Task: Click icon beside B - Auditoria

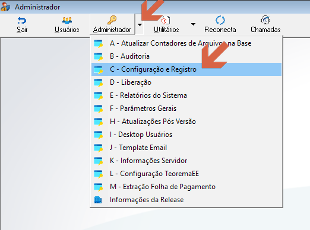Action: coord(99,56)
